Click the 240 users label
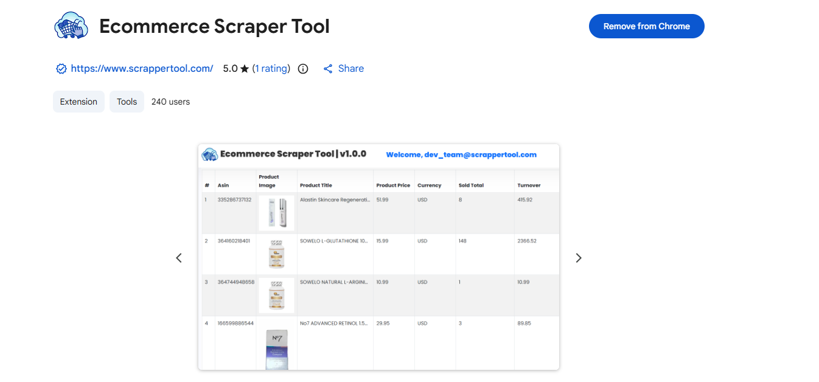The width and height of the screenshot is (819, 382). click(x=170, y=101)
